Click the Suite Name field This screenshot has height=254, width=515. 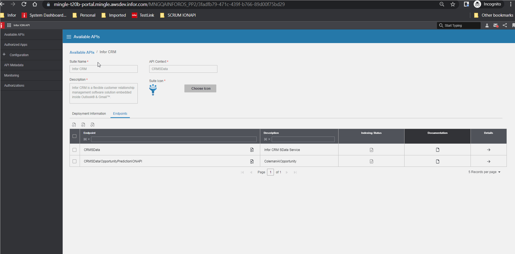tap(104, 69)
